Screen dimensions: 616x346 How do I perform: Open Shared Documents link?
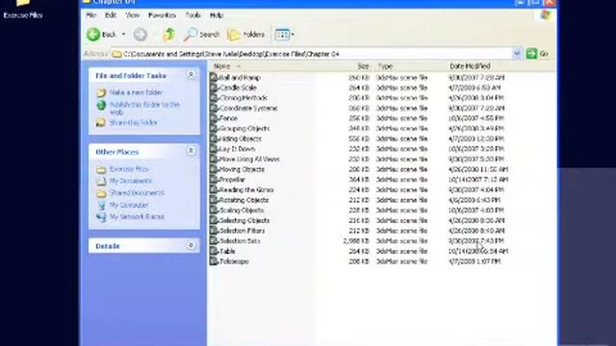point(137,193)
